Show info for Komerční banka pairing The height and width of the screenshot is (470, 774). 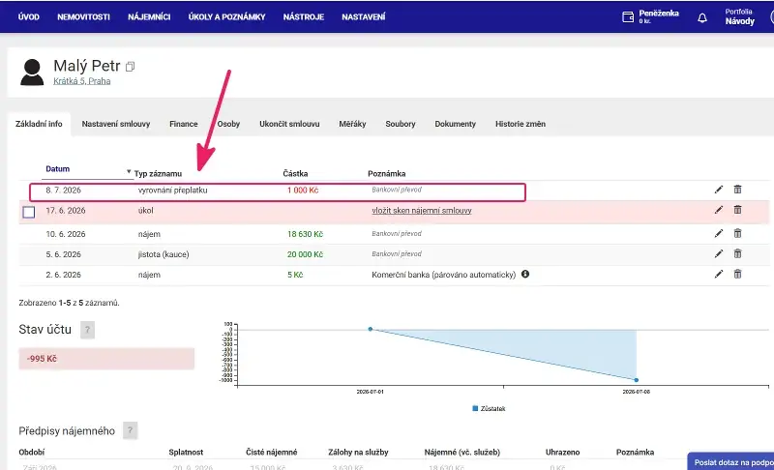525,274
